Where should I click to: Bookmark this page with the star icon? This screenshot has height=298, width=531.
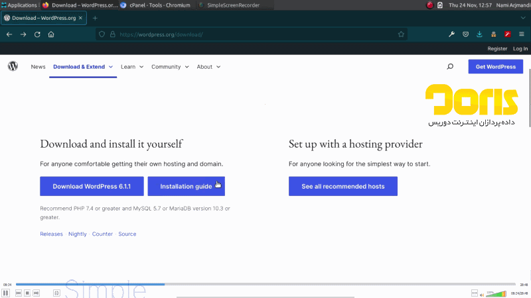pyautogui.click(x=401, y=34)
